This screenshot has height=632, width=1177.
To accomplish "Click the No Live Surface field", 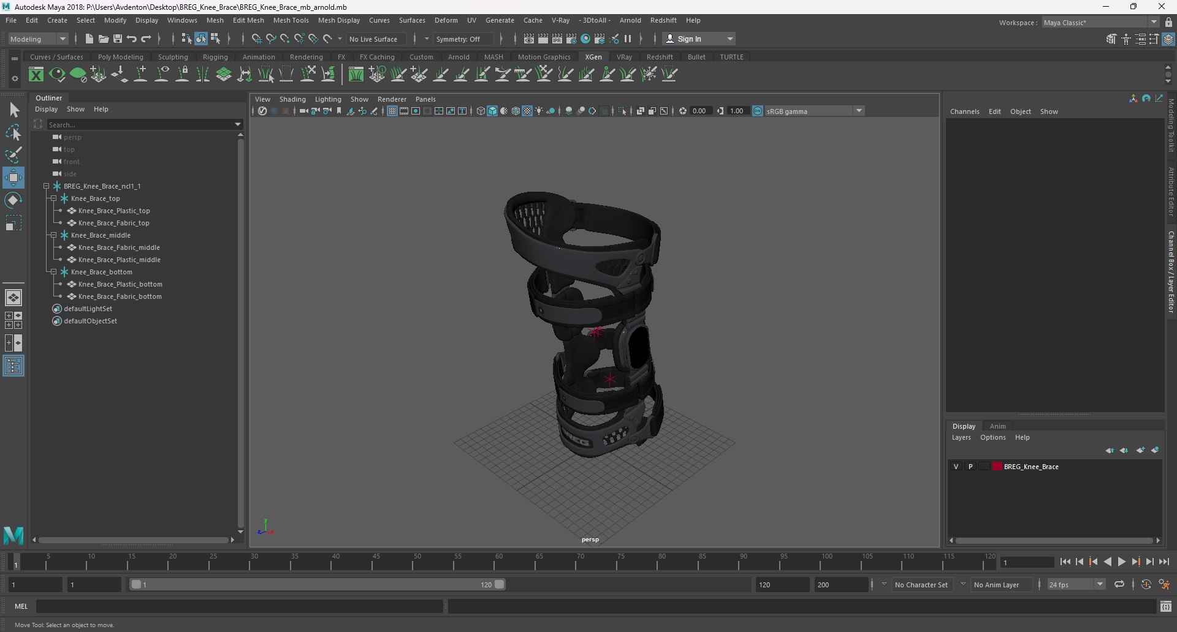I will pos(376,39).
